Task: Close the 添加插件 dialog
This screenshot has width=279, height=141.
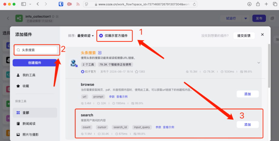Action: pos(262,35)
